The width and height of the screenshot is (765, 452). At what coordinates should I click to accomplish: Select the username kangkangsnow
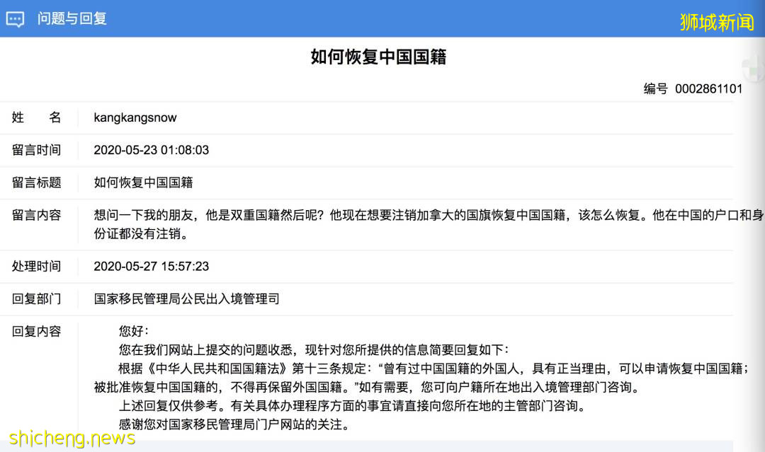tap(136, 117)
